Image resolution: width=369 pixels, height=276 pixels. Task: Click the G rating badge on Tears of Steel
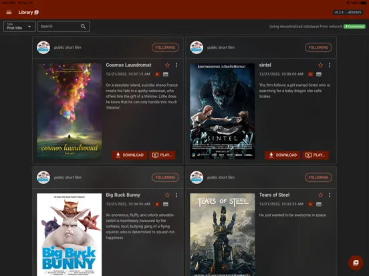coord(310,204)
